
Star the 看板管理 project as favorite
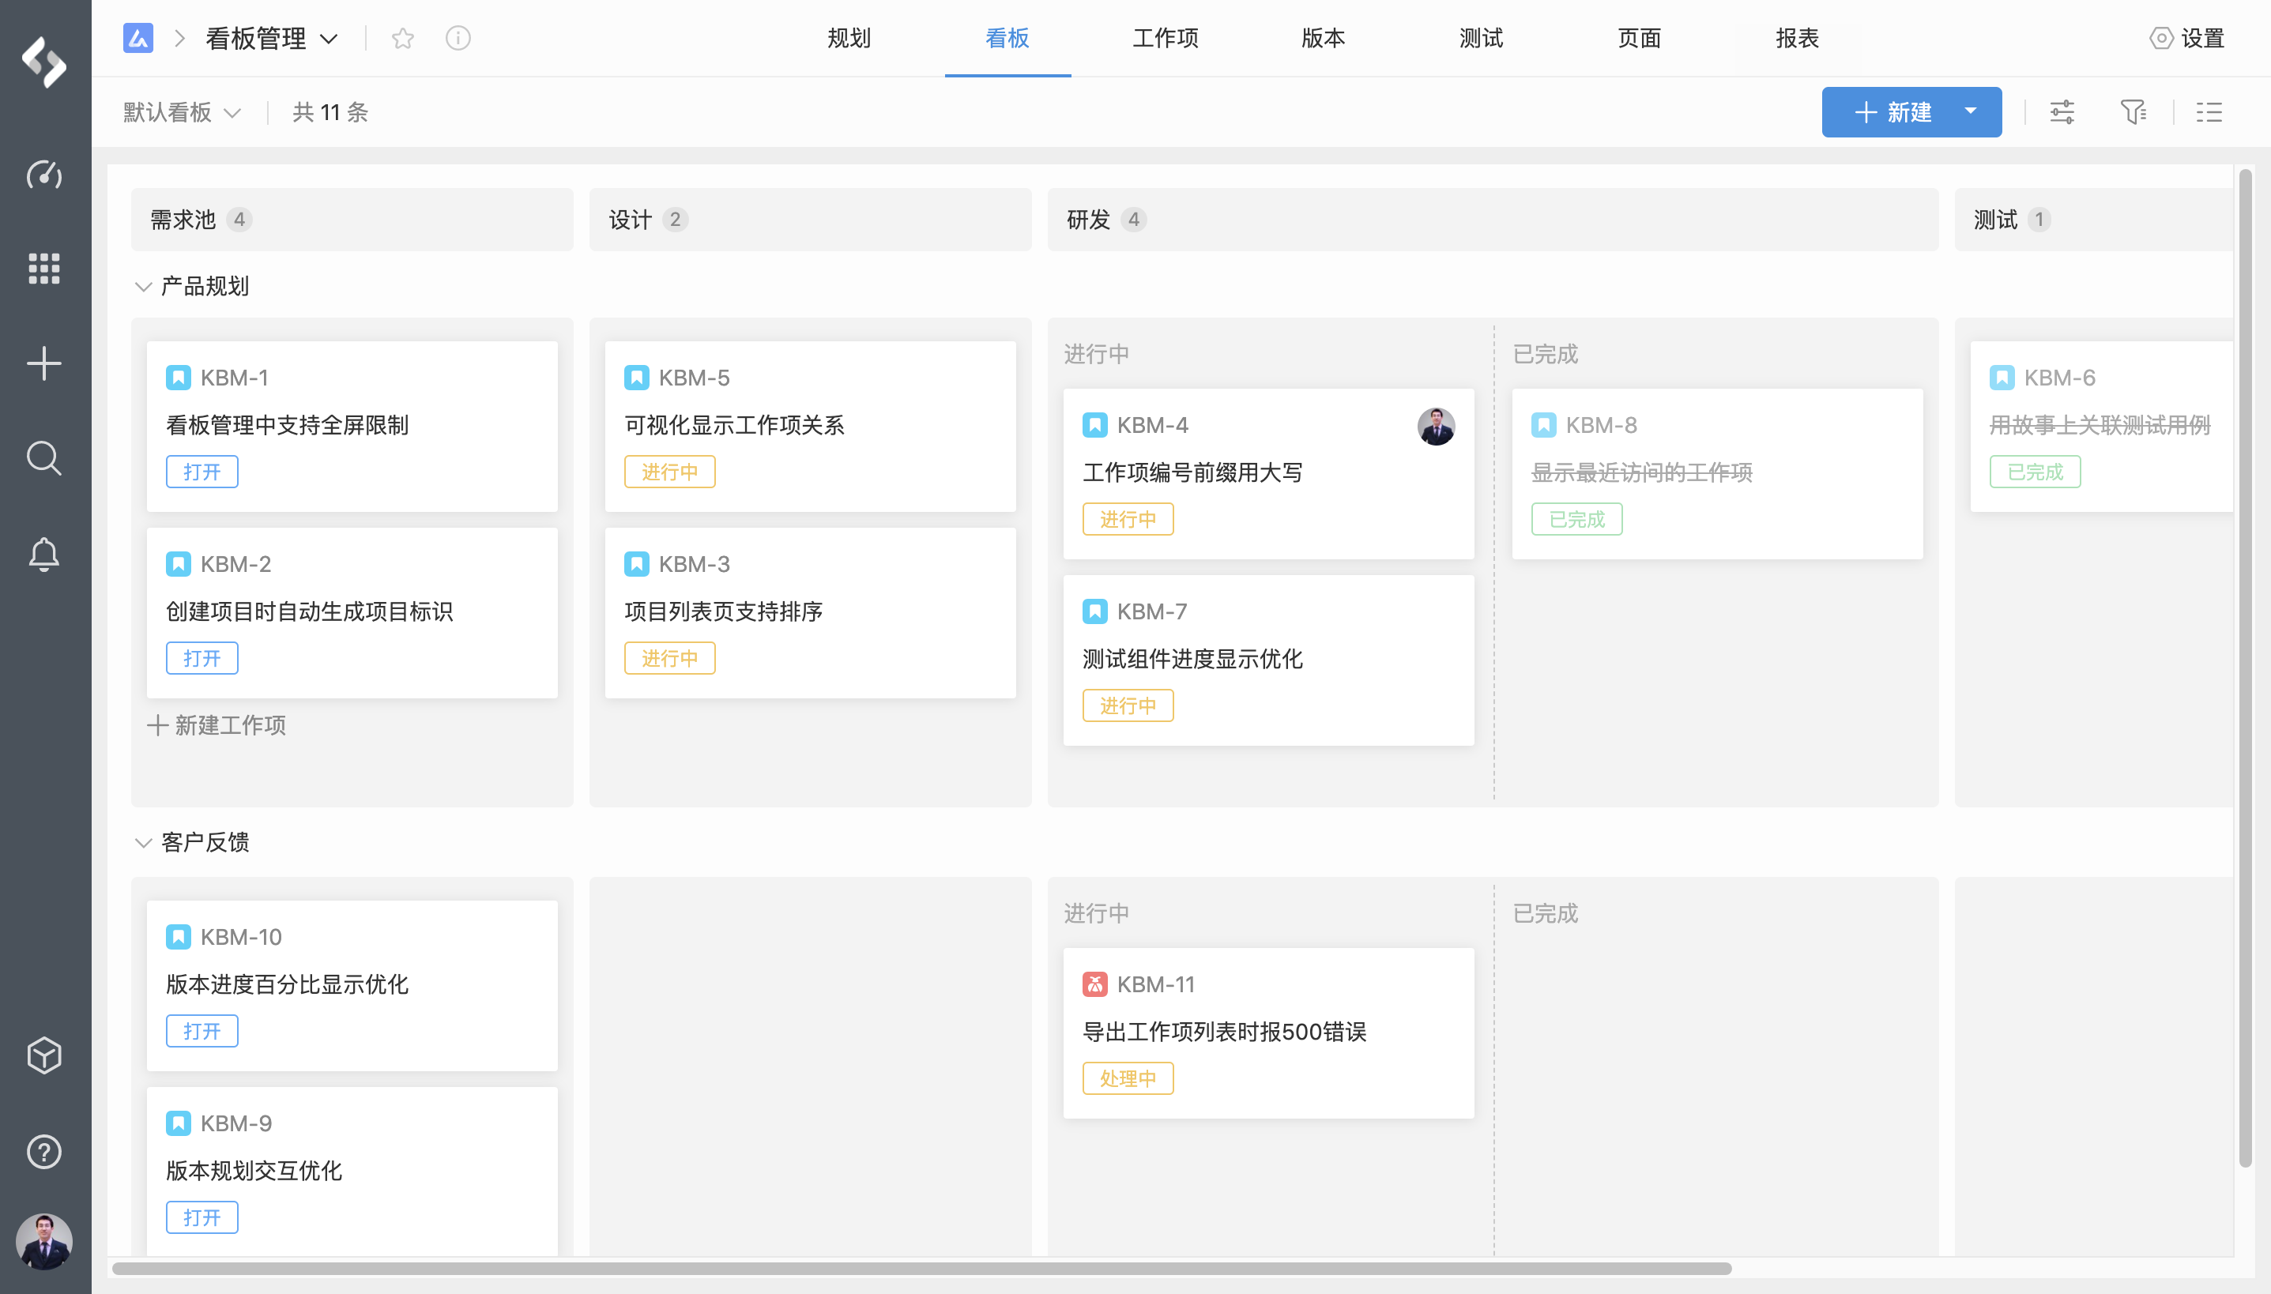(403, 38)
